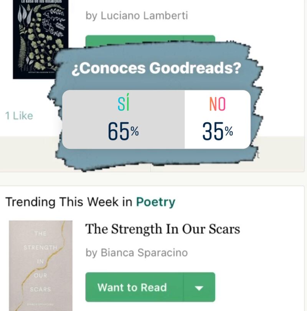Click the fern illustration on the dark cover

pyautogui.click(x=24, y=53)
